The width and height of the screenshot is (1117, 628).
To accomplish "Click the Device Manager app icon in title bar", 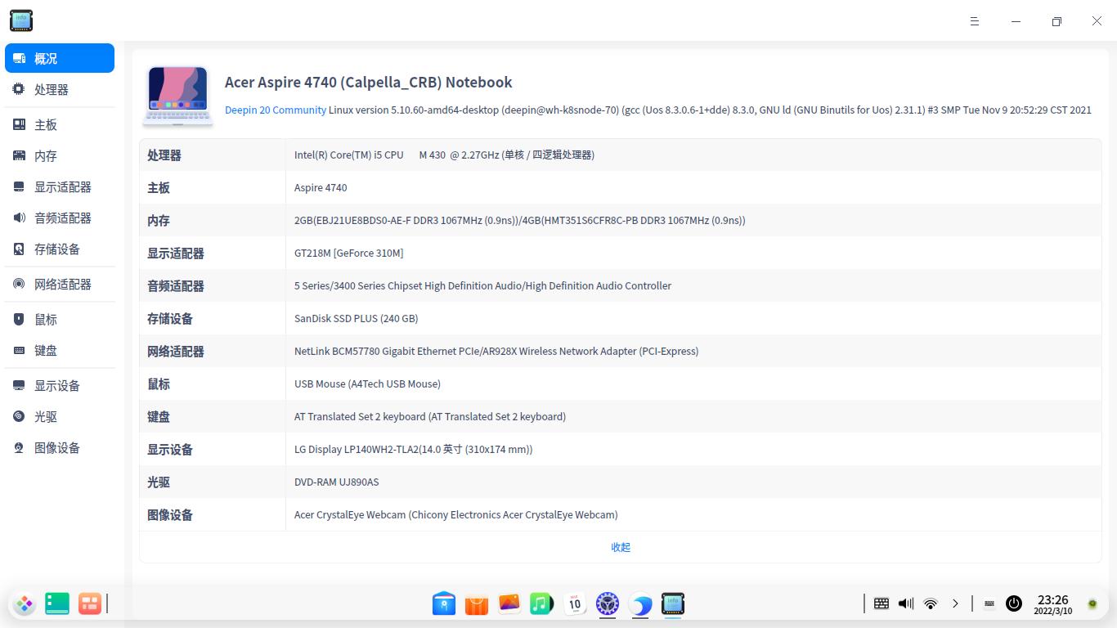I will click(x=21, y=20).
